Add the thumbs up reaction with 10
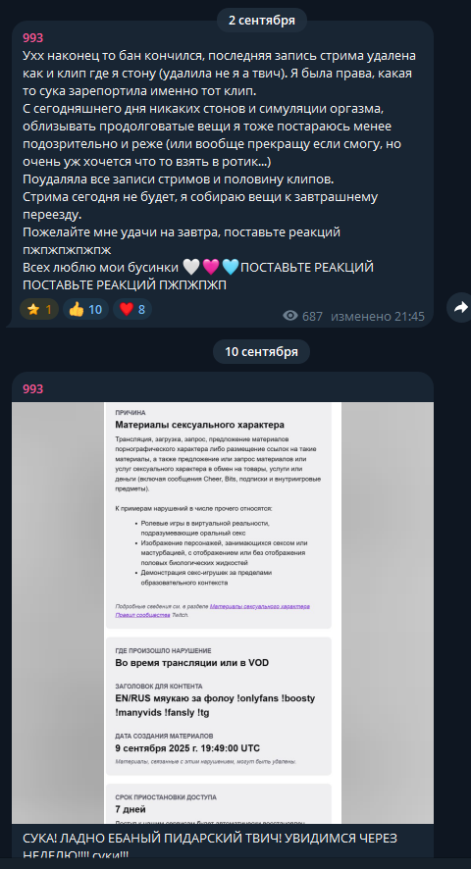The height and width of the screenshot is (869, 471). 85,309
